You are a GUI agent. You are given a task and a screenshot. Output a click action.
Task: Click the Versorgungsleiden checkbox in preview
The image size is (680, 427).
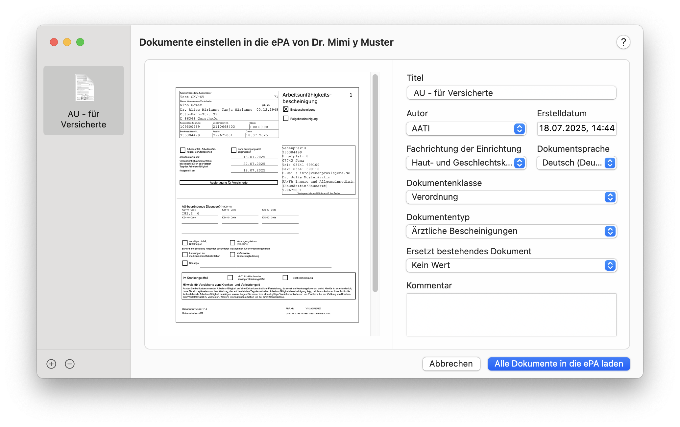pos(232,243)
